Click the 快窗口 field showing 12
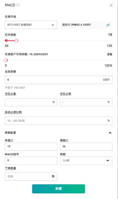The width and height of the screenshot is (118, 199). 31,147
